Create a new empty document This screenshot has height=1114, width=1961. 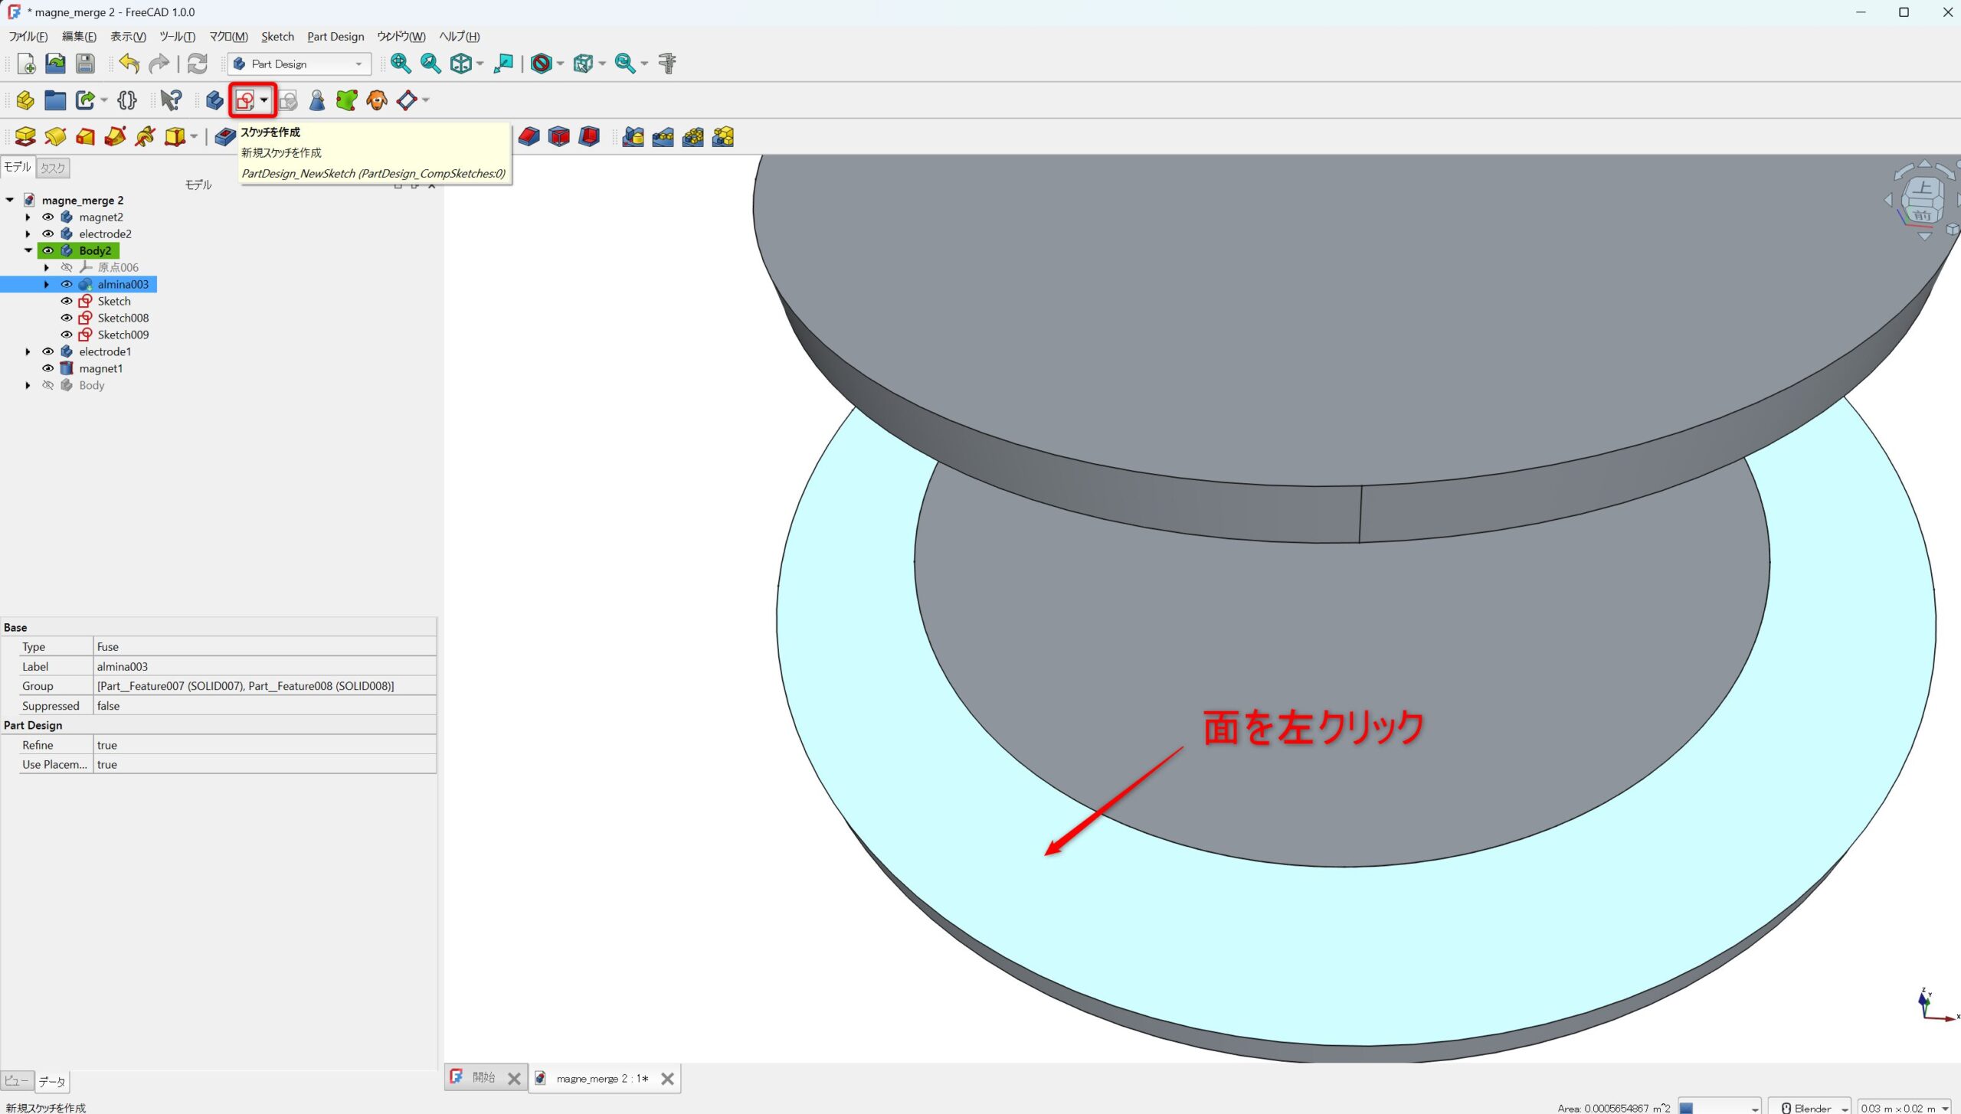coord(26,64)
